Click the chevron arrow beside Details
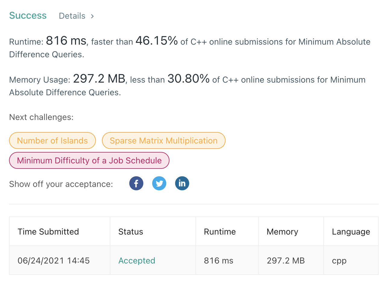 [x=92, y=16]
